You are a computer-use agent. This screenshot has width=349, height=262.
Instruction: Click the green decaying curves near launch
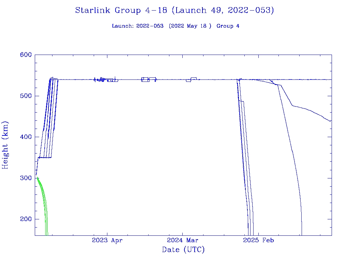[x=43, y=198]
